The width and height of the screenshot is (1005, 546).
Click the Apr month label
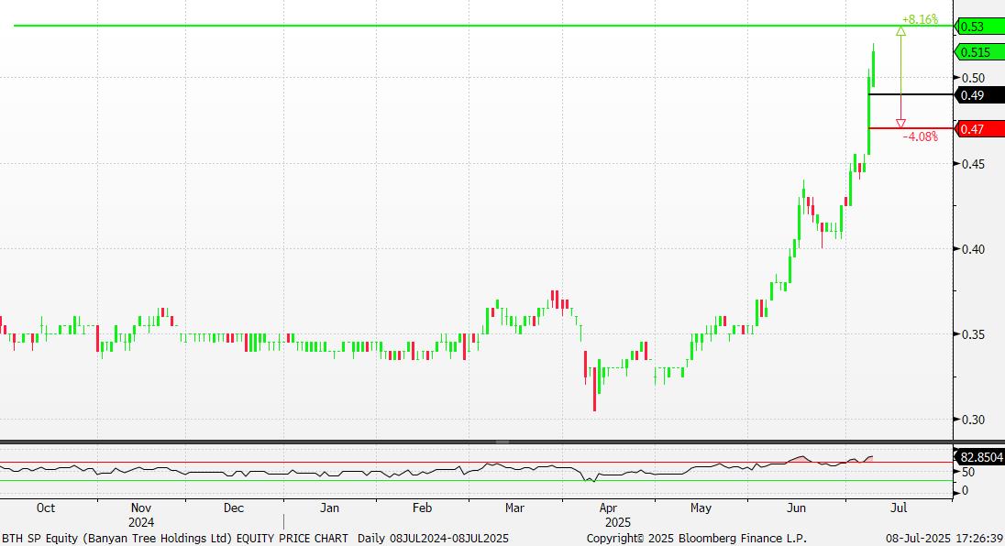tap(608, 508)
